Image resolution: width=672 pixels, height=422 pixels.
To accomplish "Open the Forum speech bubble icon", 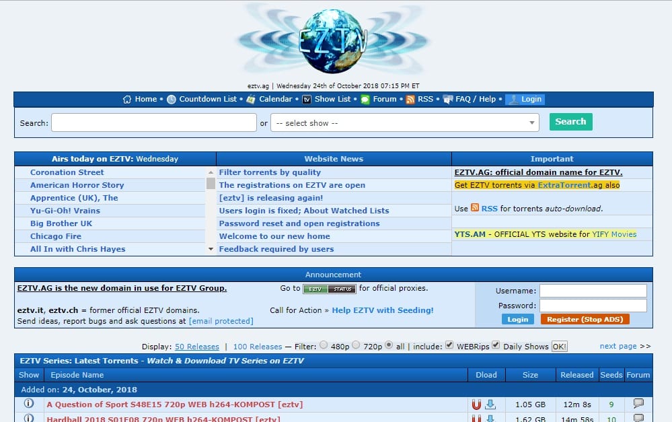I will [x=365, y=99].
